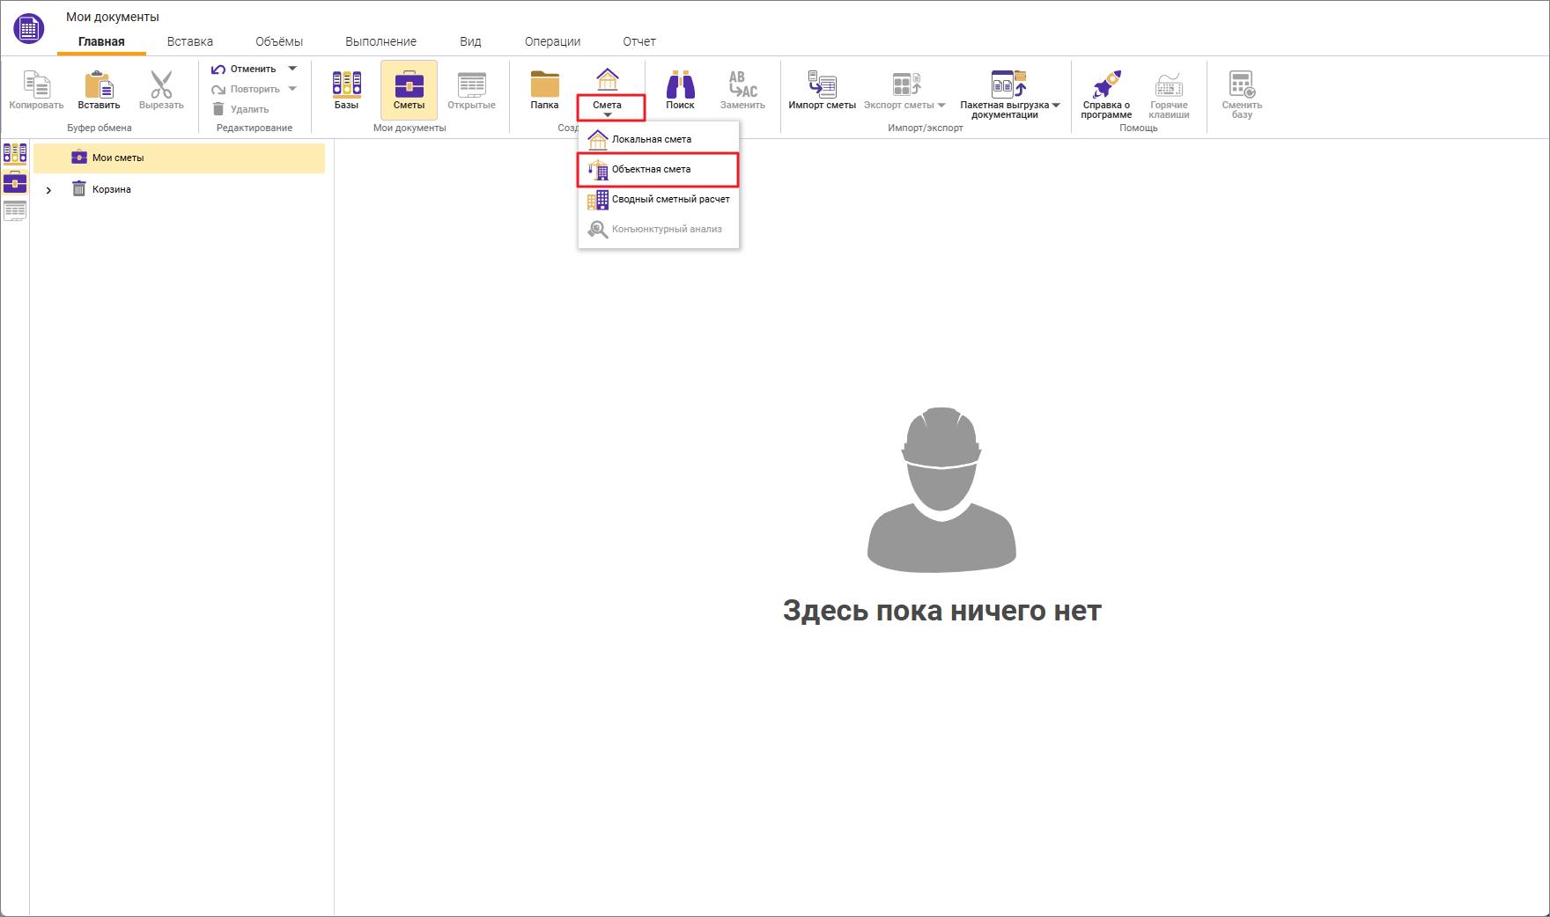Choose Объектная смета from the menu
1550x917 pixels.
click(x=652, y=170)
